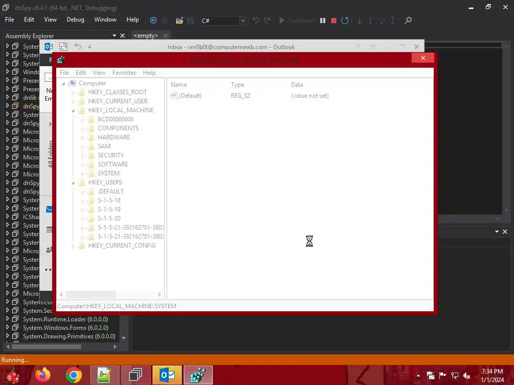Click Outlook quick access undo arrow

78,47
